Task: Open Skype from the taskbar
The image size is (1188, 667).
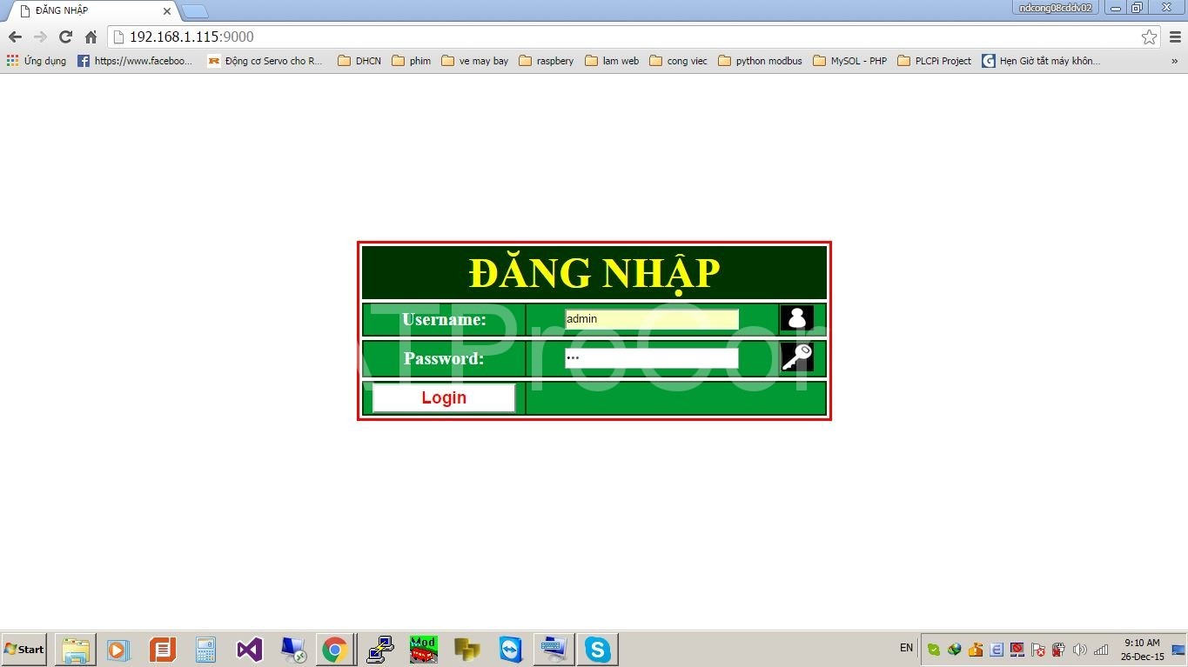Action: coord(597,650)
